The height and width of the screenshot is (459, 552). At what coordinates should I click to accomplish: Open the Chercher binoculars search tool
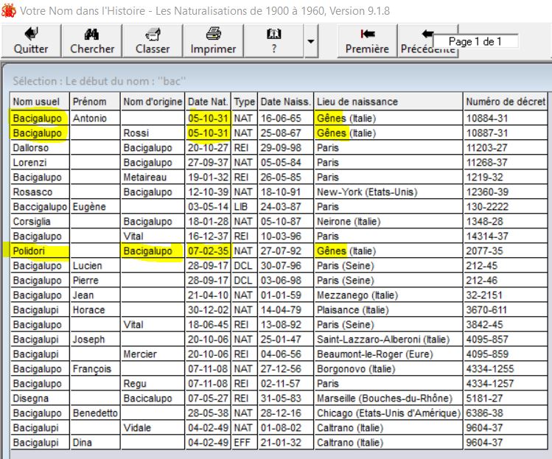[x=92, y=41]
